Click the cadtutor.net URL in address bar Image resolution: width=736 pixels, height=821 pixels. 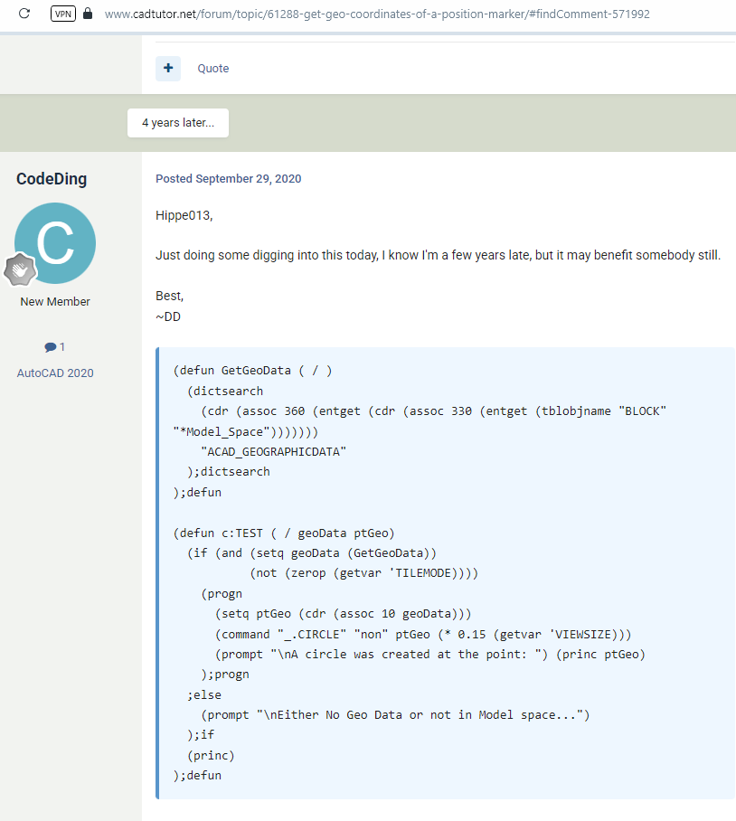coord(377,14)
